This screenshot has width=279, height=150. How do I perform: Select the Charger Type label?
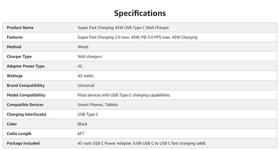19,57
